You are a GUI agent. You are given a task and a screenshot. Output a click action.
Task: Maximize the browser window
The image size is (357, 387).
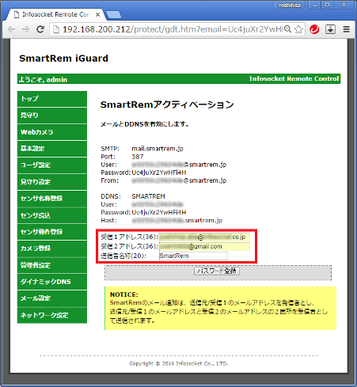(x=327, y=5)
